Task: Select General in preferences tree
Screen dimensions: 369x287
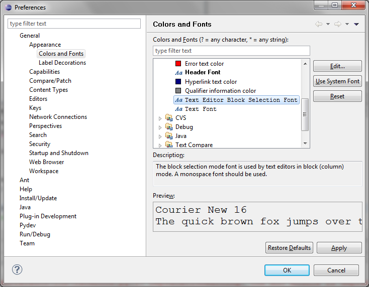Action: pyautogui.click(x=30, y=36)
